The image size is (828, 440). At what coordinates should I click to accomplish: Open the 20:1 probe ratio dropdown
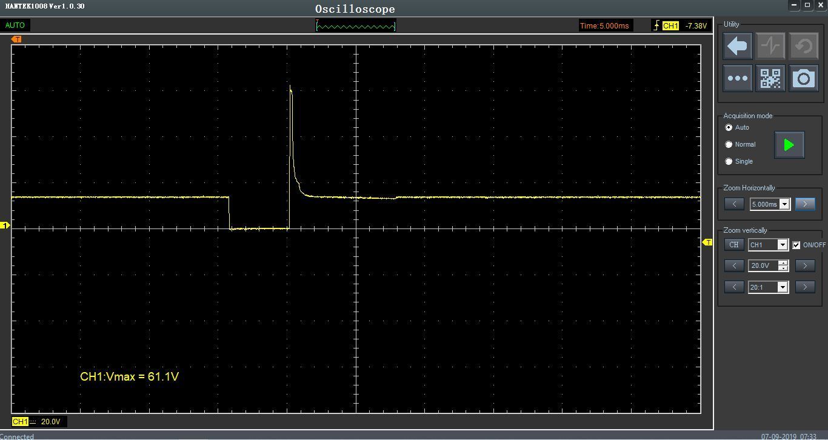coord(782,287)
